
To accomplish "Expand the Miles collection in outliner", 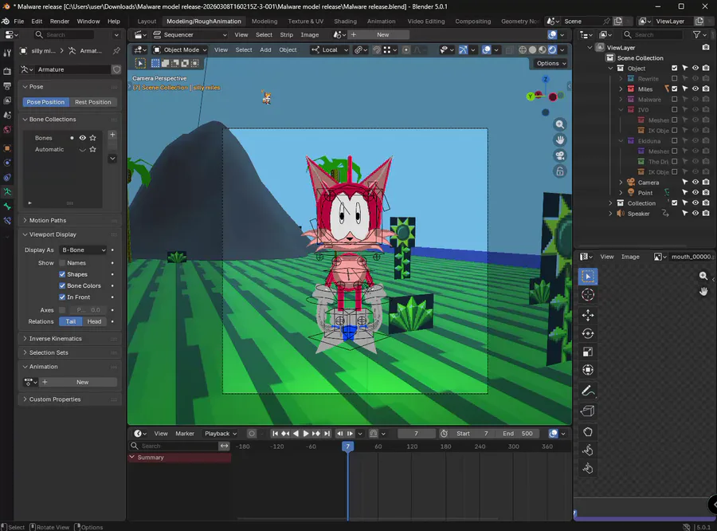I will [621, 88].
